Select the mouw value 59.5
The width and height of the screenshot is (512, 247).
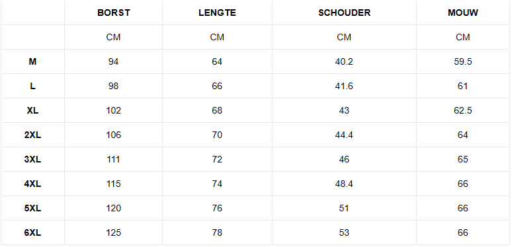(462, 61)
